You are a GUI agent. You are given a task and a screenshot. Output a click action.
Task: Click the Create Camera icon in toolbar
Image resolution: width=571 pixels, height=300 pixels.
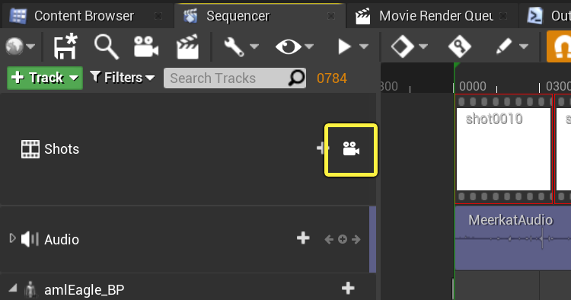(145, 46)
